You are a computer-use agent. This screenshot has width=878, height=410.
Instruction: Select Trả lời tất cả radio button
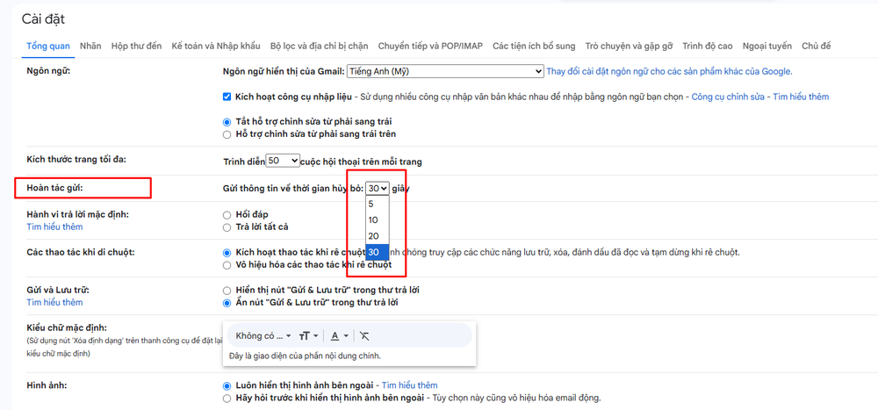pos(227,227)
